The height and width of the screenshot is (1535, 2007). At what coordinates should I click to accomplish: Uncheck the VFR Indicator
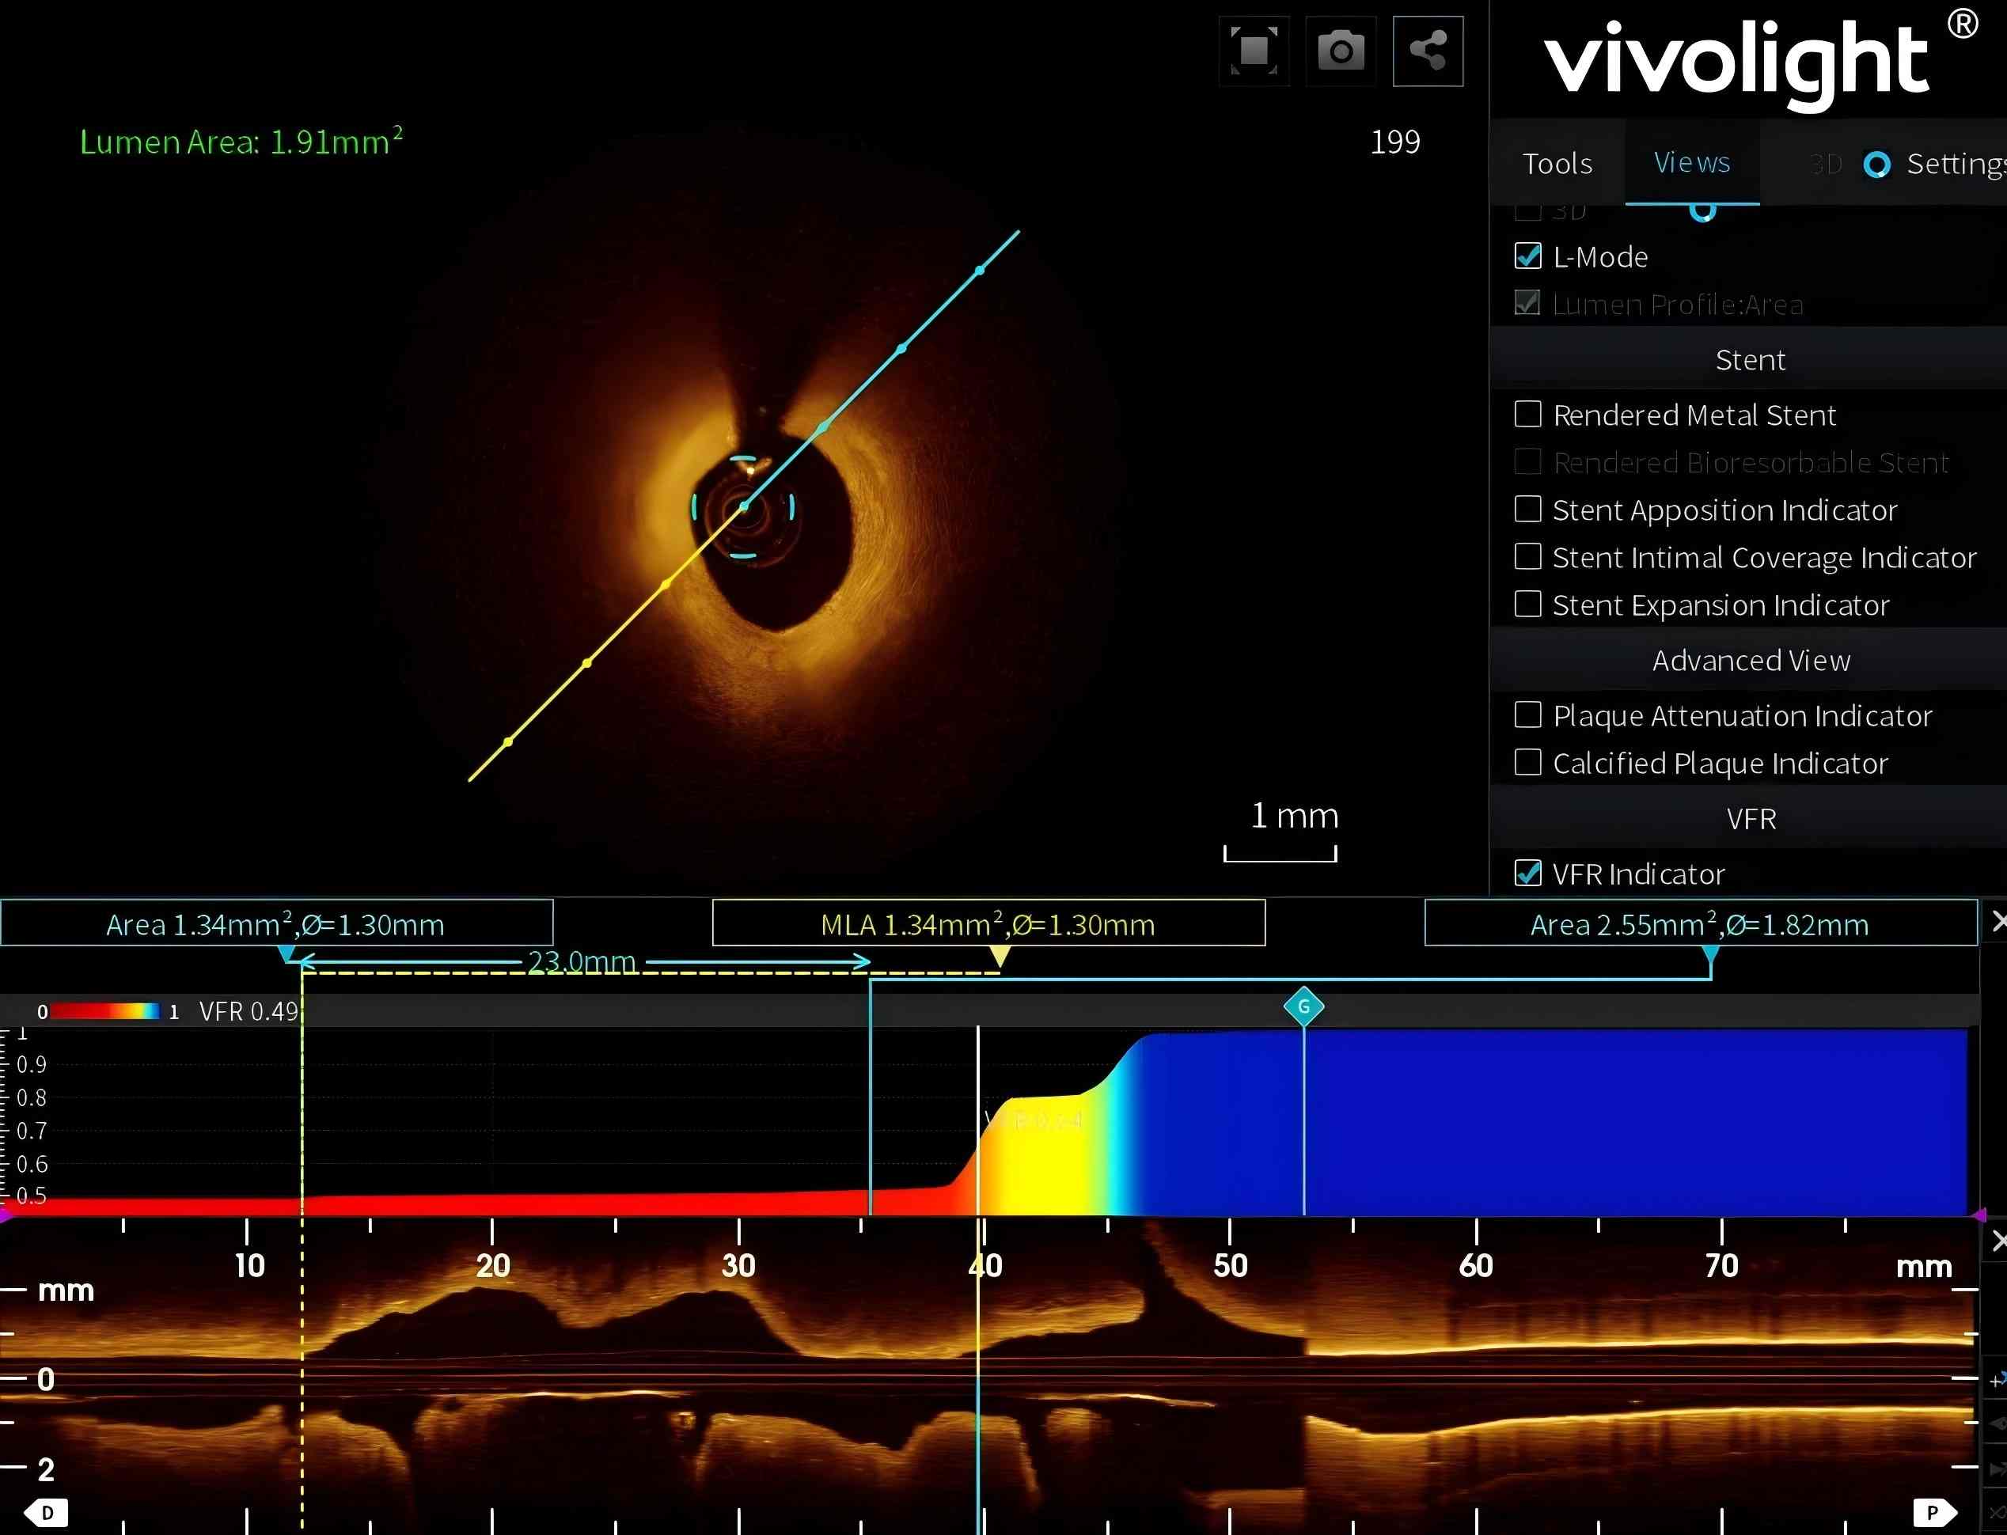point(1528,874)
